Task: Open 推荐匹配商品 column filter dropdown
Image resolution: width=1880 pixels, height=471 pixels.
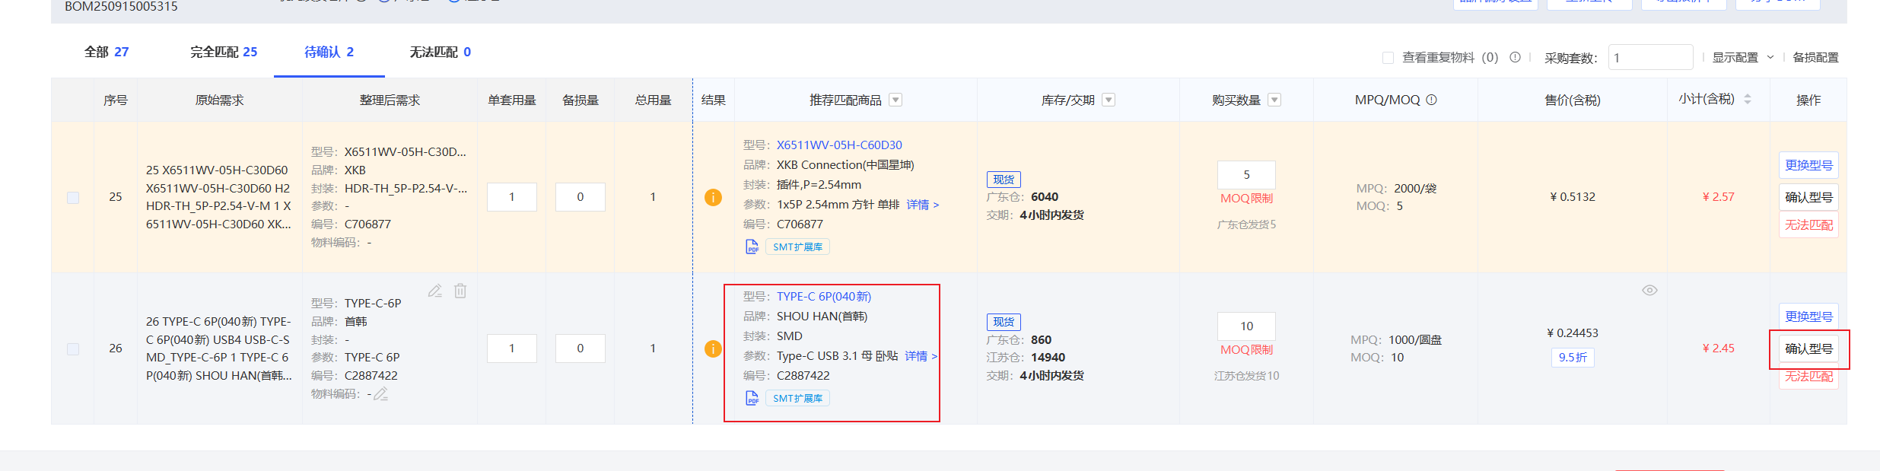Action: 895,100
